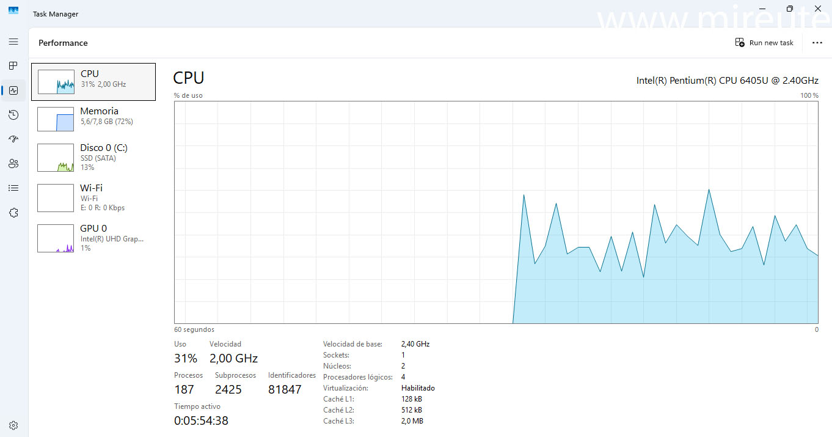This screenshot has width=832, height=437.
Task: Select Disco 0 (C:) performance item
Action: 93,158
